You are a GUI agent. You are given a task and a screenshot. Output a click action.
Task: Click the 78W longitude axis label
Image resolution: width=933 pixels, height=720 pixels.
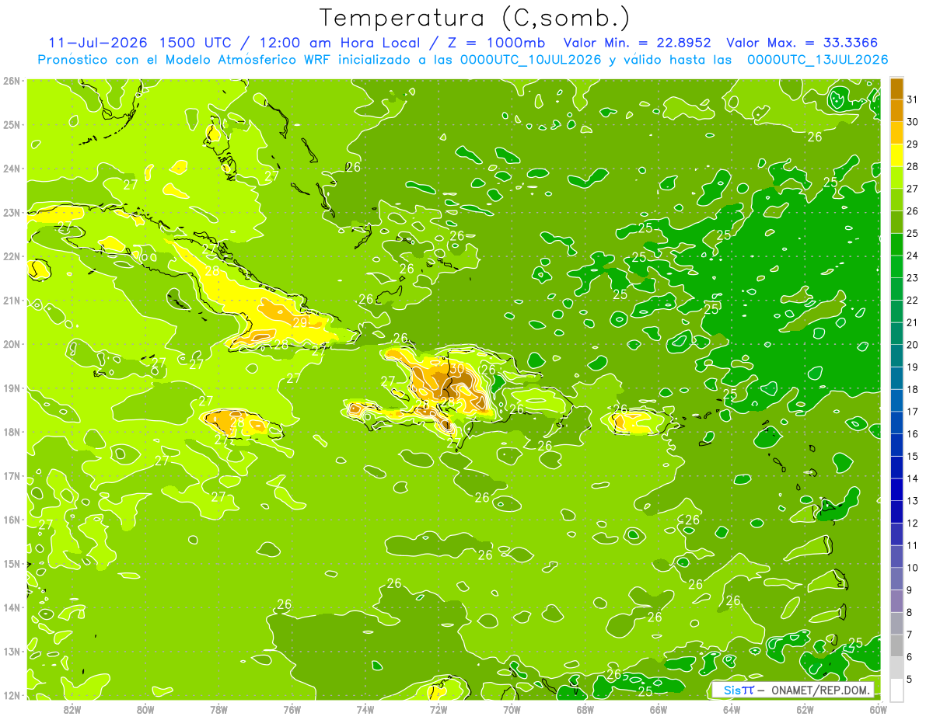pyautogui.click(x=218, y=709)
